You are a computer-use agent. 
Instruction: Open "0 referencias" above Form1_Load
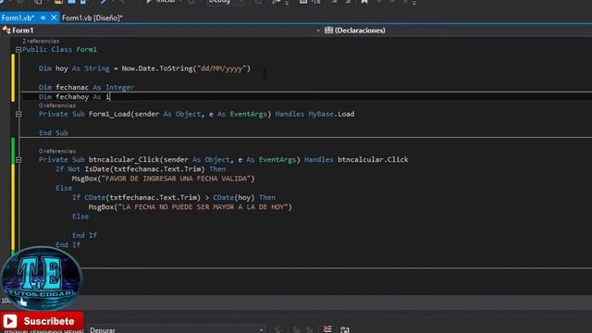coord(57,105)
